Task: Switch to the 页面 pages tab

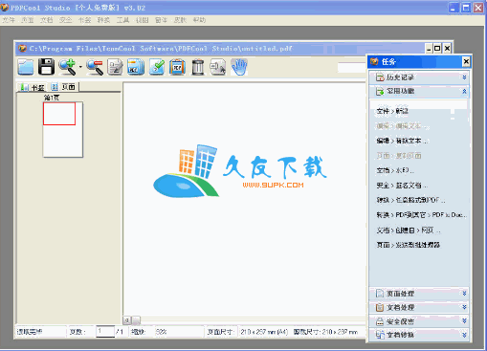Action: [64, 87]
